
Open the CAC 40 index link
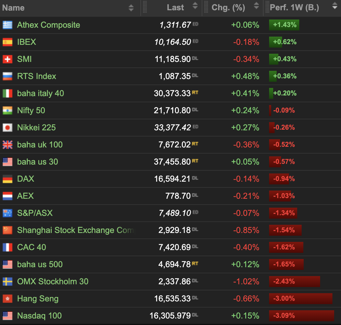(31, 247)
